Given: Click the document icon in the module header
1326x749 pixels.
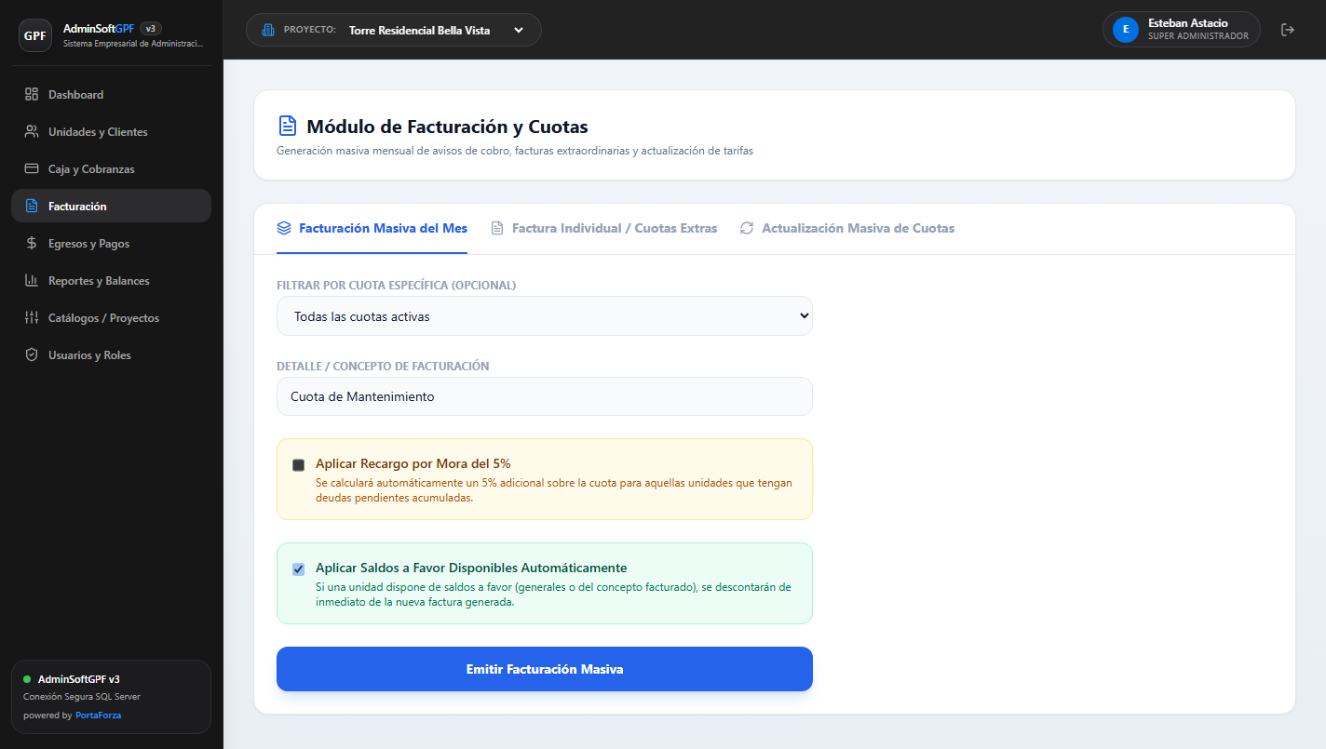Looking at the screenshot, I should [x=288, y=126].
